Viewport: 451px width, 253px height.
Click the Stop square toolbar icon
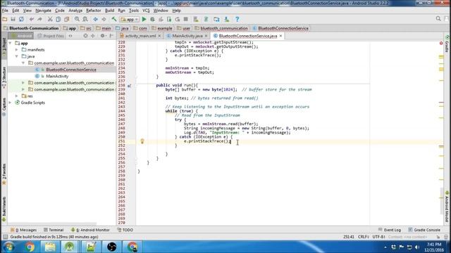(x=186, y=19)
